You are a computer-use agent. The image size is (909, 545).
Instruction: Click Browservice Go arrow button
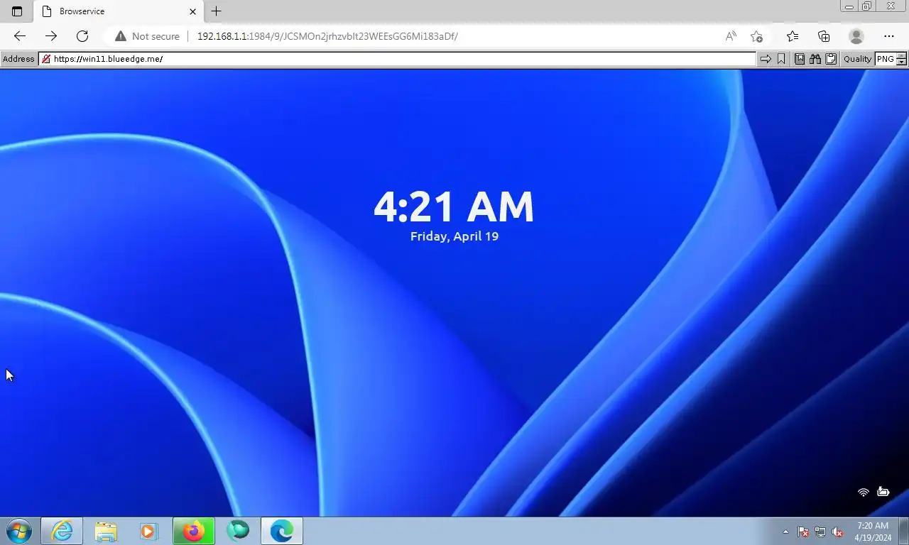click(x=766, y=59)
